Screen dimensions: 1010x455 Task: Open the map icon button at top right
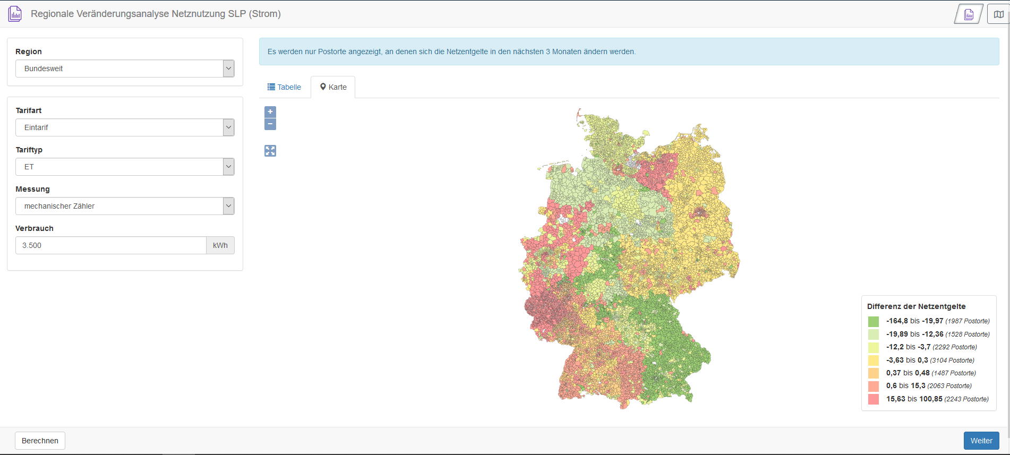pyautogui.click(x=998, y=14)
